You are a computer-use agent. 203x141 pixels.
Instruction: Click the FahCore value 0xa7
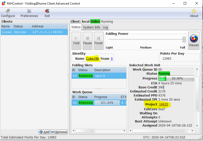pyautogui.click(x=162, y=109)
